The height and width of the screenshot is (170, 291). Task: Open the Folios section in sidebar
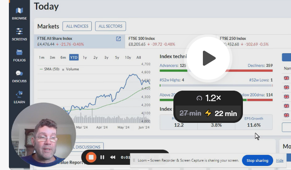coord(19,55)
